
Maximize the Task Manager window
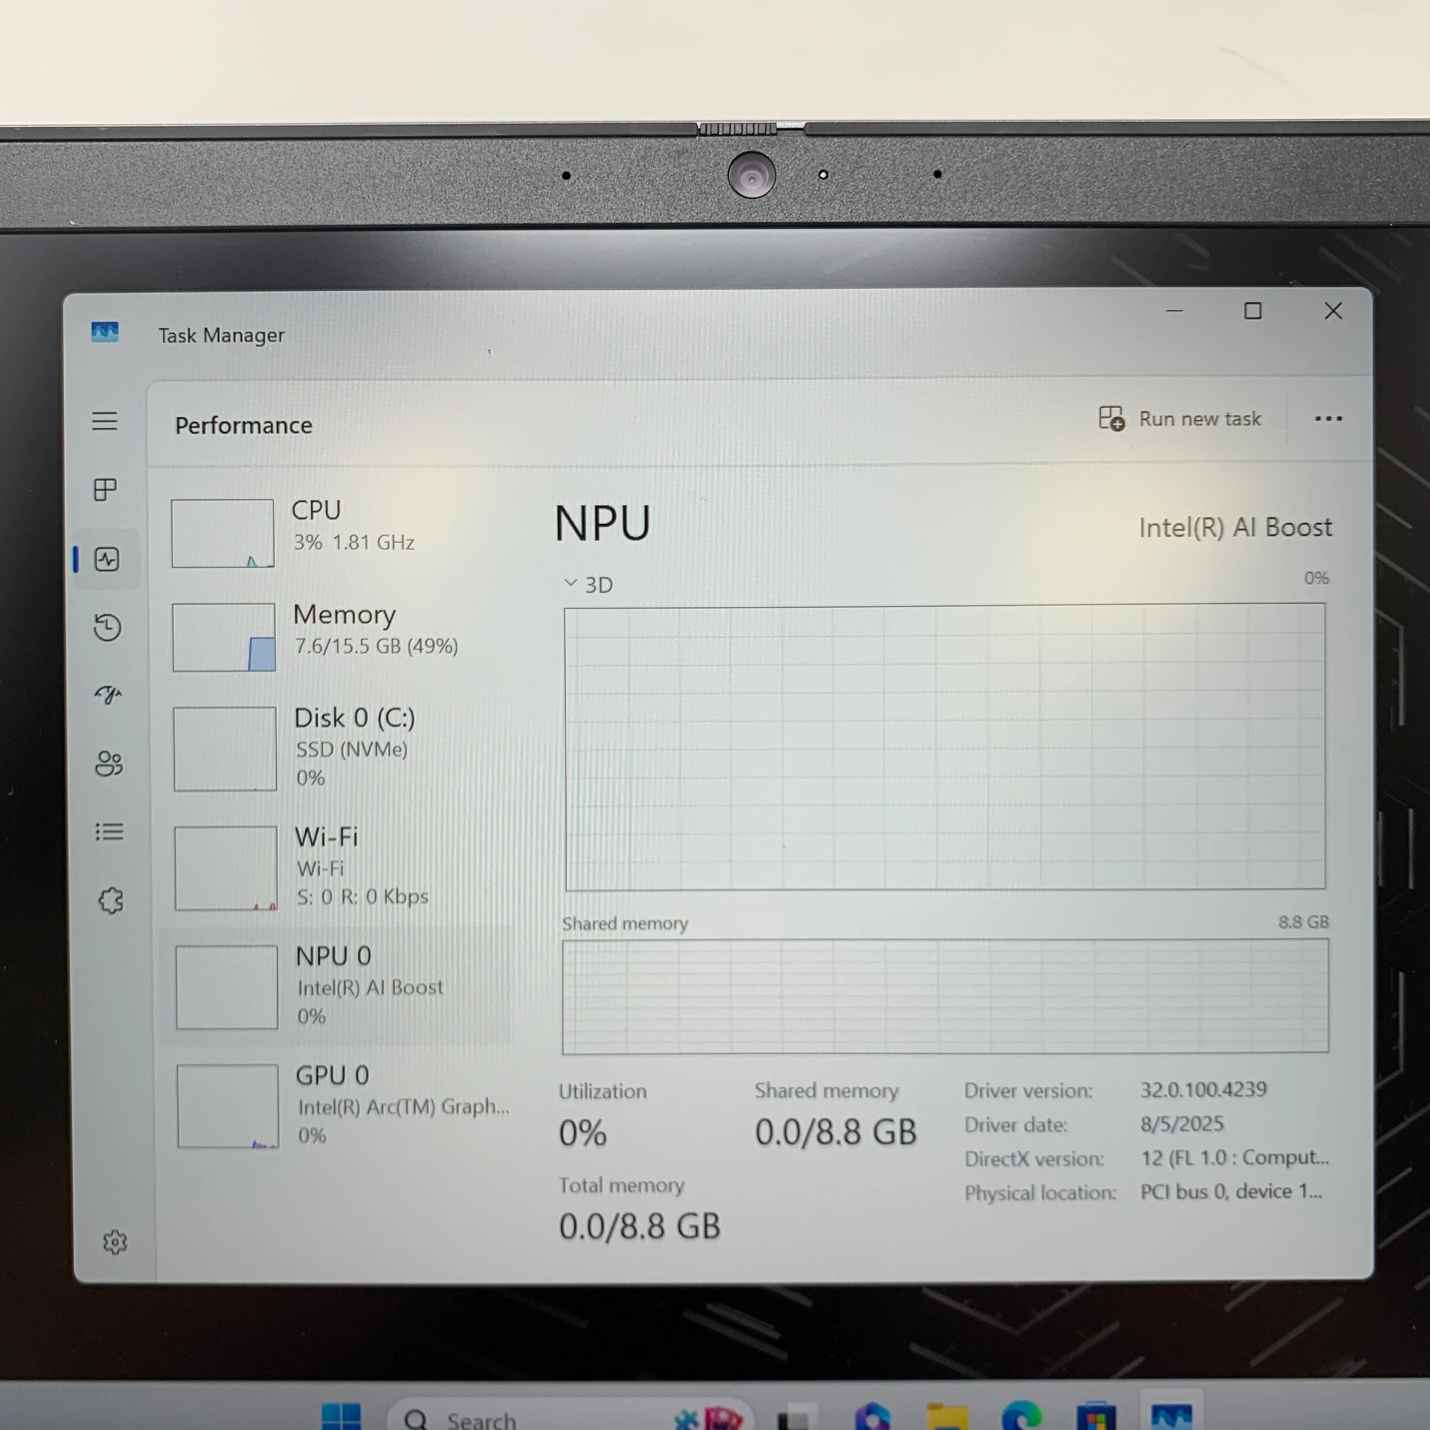1253,311
